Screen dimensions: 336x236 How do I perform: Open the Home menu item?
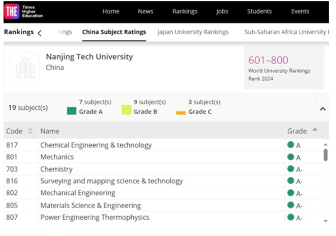click(x=111, y=11)
